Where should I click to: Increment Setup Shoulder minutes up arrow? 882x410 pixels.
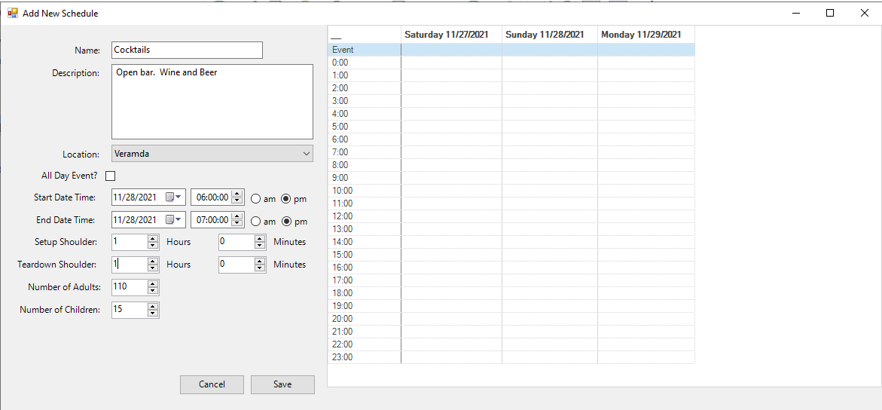coord(260,239)
